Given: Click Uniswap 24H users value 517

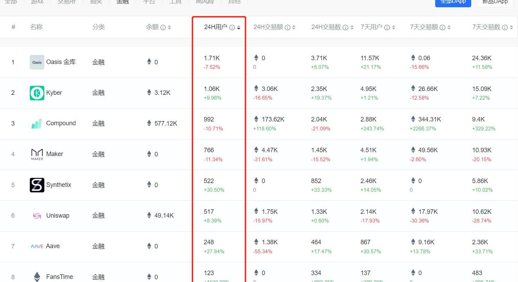Looking at the screenshot, I should [x=209, y=212].
